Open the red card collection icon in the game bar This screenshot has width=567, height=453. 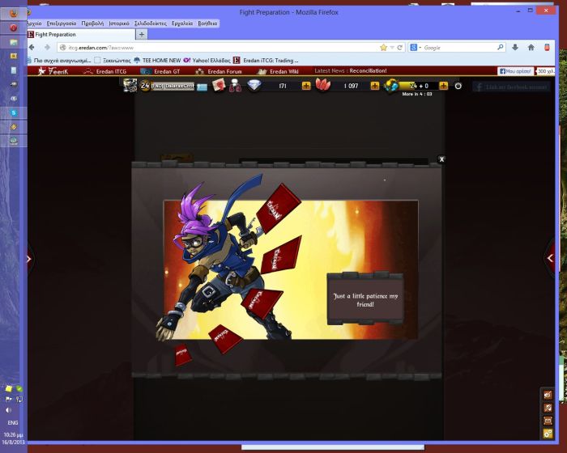[219, 85]
